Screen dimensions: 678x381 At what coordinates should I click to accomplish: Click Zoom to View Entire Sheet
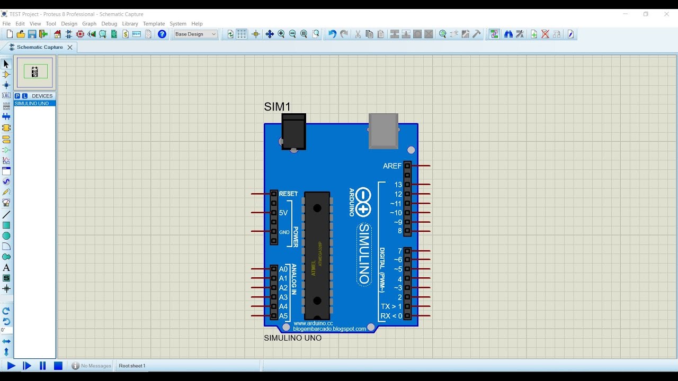pos(304,34)
